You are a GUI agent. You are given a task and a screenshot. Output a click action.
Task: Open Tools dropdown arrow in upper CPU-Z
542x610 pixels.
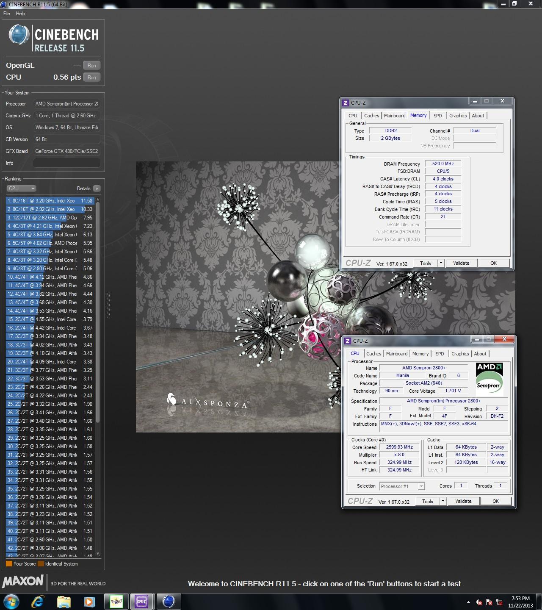click(441, 263)
